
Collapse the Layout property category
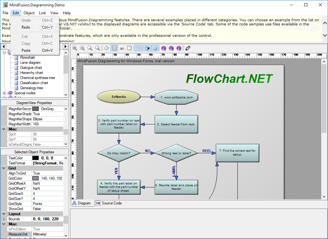coord(4,214)
